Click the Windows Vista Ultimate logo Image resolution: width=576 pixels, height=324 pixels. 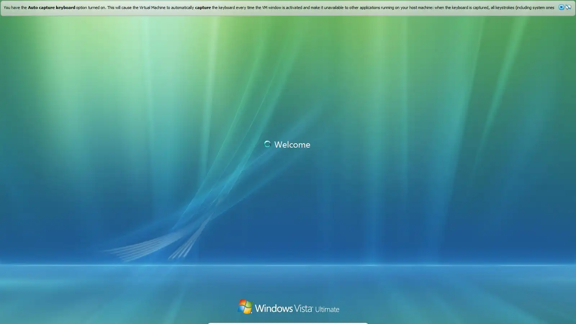click(x=288, y=307)
